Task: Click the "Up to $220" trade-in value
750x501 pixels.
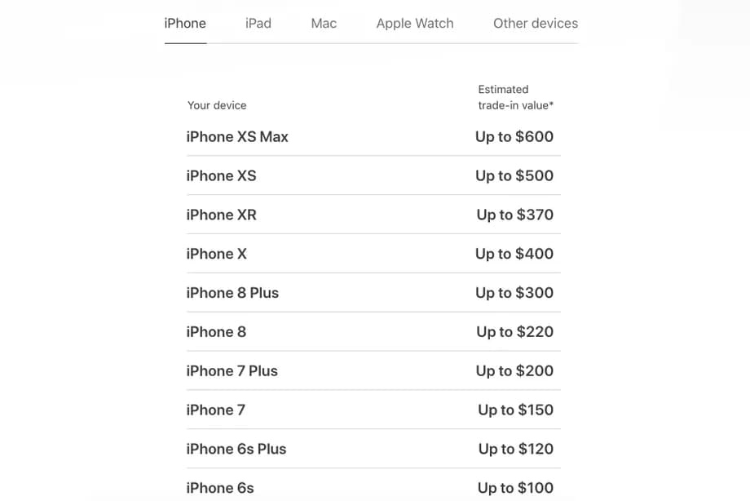Action: tap(514, 332)
